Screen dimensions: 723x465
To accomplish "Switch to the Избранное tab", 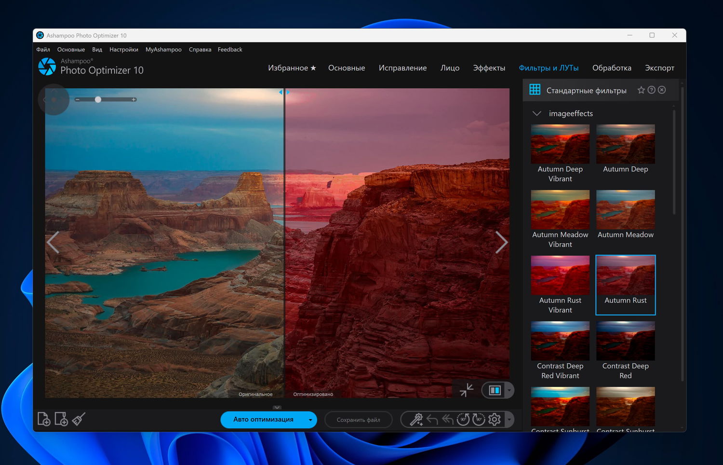I will click(292, 68).
